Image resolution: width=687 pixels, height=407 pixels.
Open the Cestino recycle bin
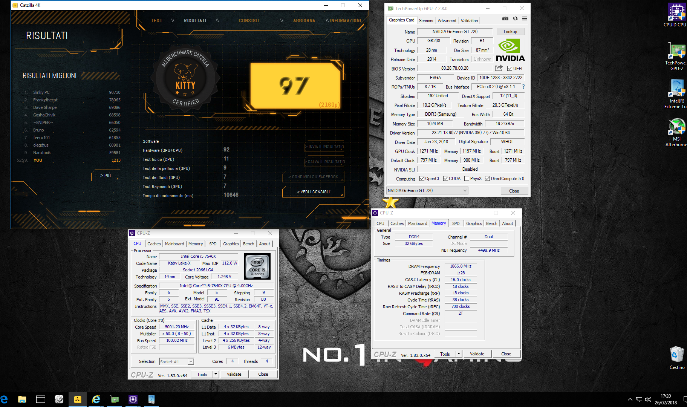677,358
